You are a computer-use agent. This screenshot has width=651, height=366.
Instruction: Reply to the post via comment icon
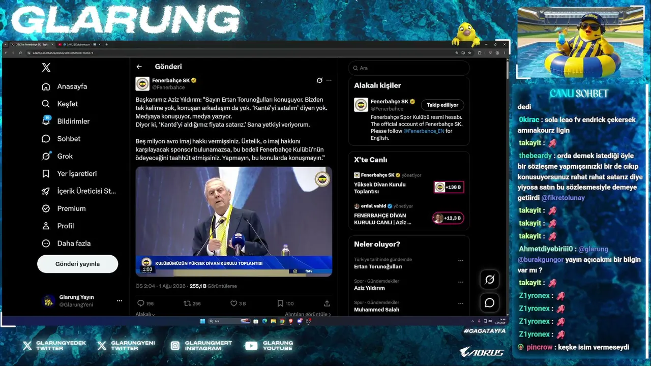(141, 303)
